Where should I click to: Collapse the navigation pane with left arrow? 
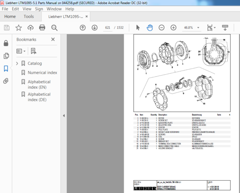click(x=64, y=116)
